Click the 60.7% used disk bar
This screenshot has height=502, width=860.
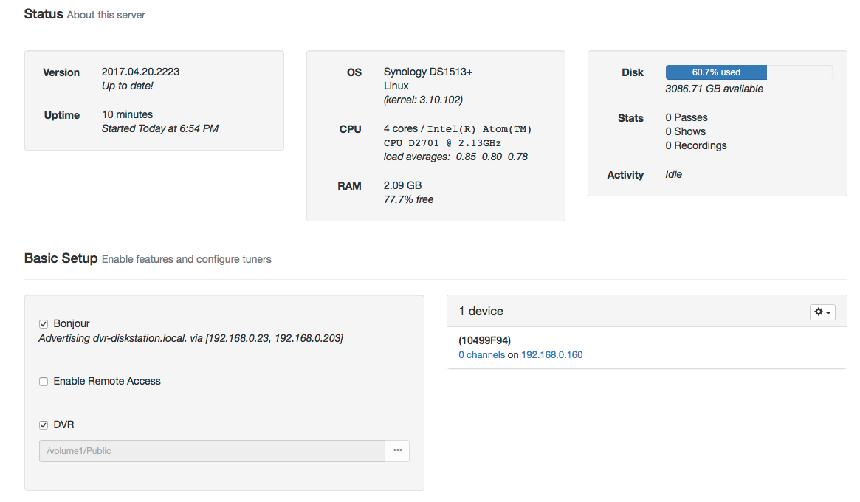click(716, 72)
